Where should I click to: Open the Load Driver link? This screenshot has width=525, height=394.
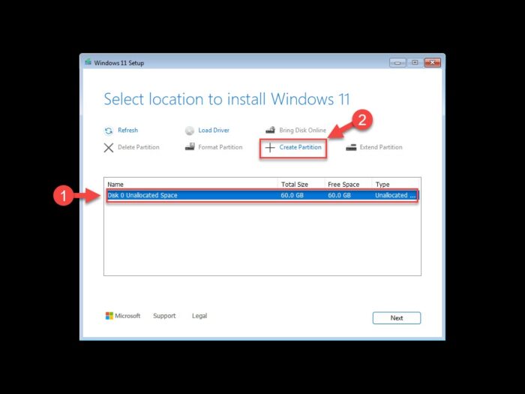pyautogui.click(x=214, y=131)
